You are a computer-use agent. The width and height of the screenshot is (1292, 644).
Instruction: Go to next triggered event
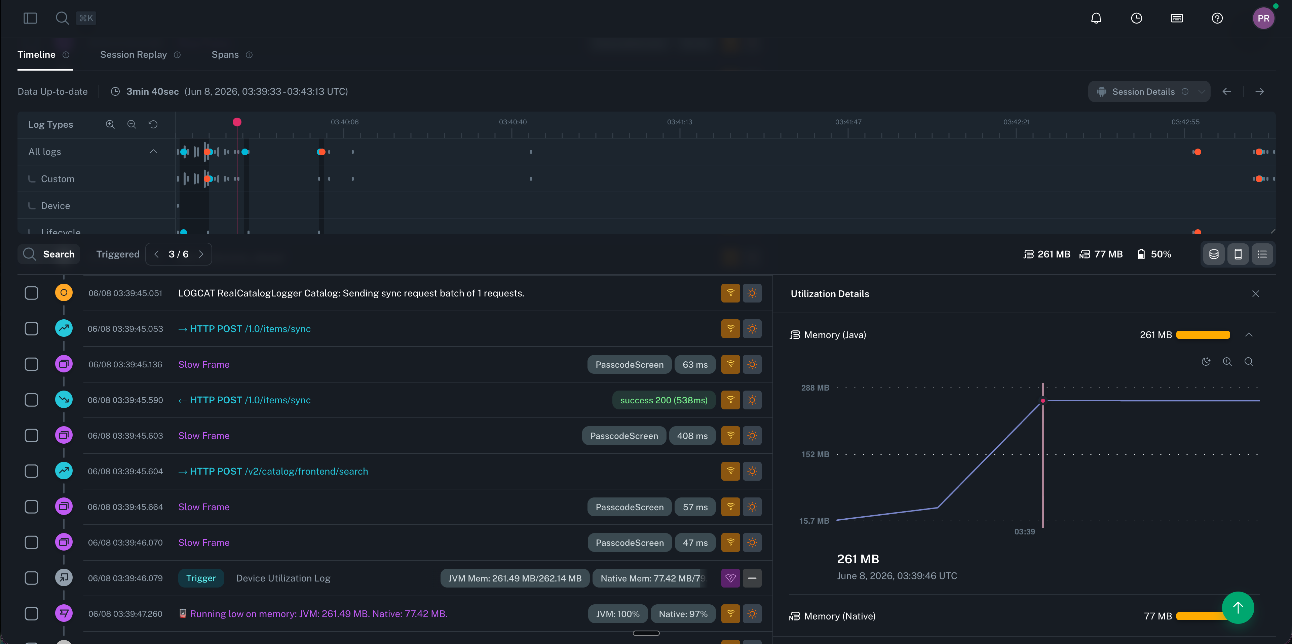201,254
